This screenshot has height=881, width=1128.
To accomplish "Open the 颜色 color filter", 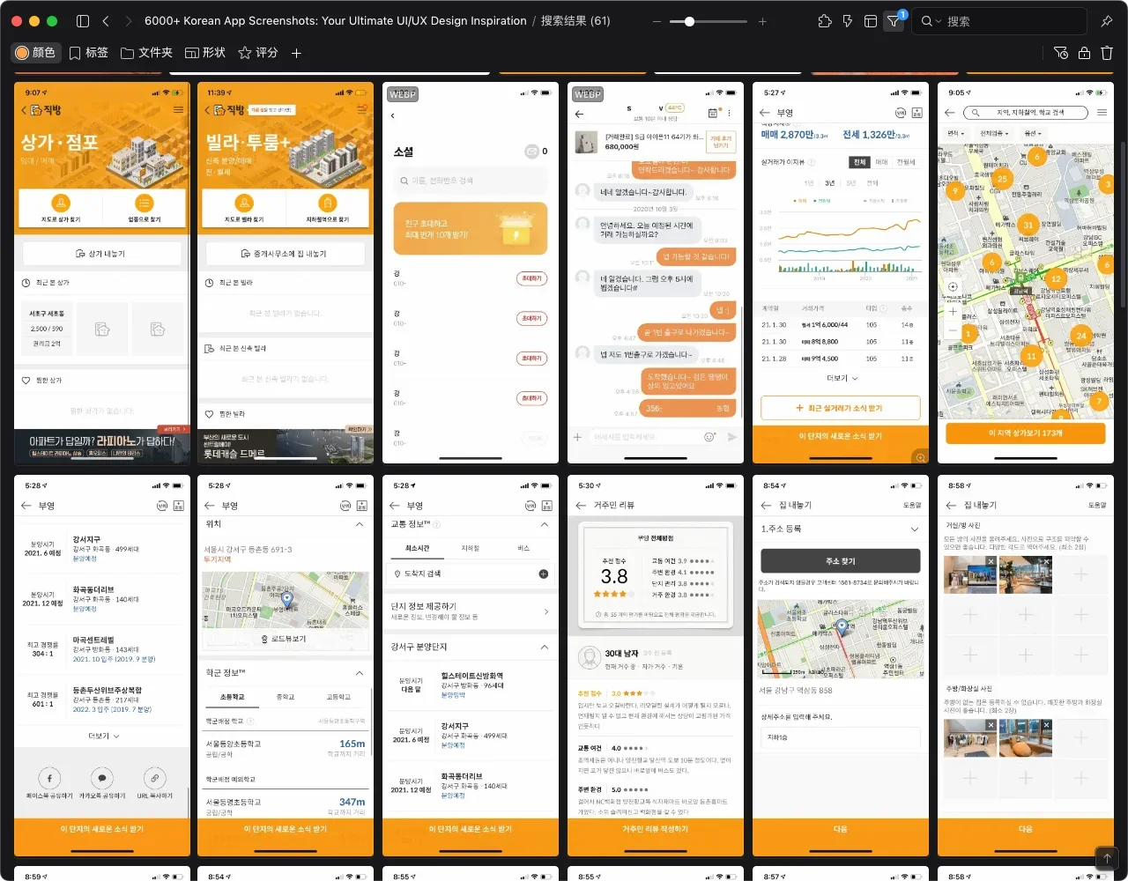I will [x=35, y=53].
